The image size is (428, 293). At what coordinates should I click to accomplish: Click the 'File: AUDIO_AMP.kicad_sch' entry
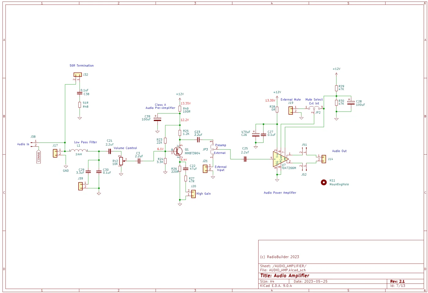pos(283,270)
